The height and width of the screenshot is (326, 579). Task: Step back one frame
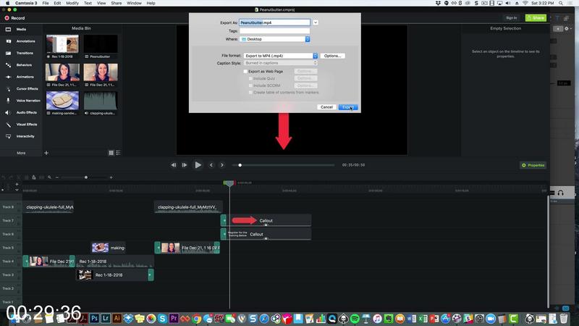(173, 165)
